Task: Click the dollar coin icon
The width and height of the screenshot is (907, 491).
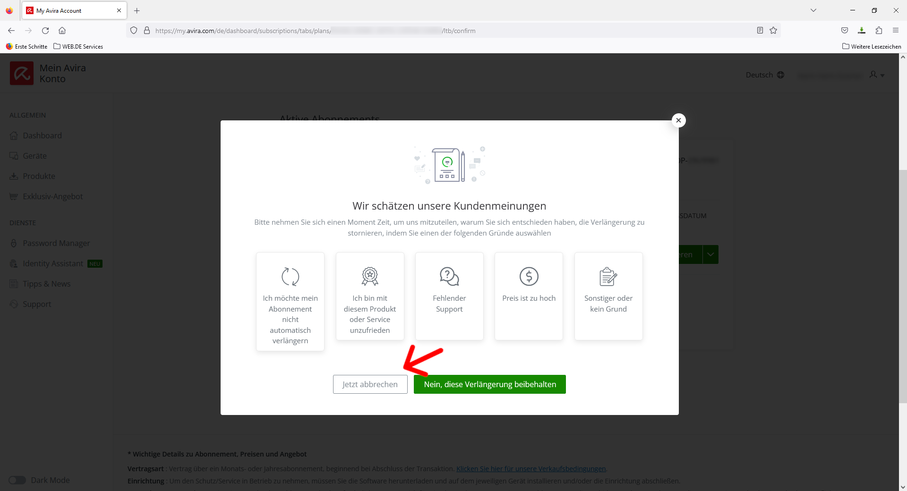Action: [x=529, y=277]
